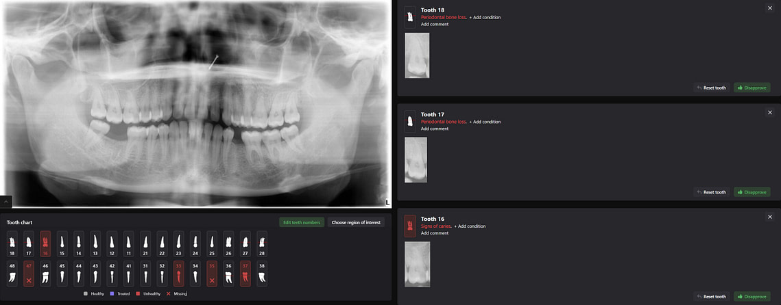Add comment on Tooth 17
781x305 pixels.
click(434, 129)
